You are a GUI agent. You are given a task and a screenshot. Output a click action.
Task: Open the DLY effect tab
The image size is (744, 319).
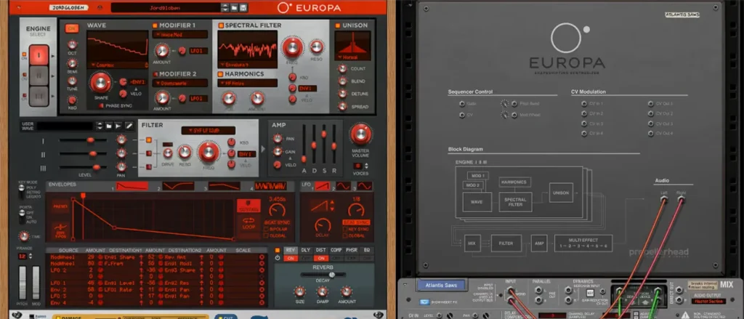coord(306,250)
